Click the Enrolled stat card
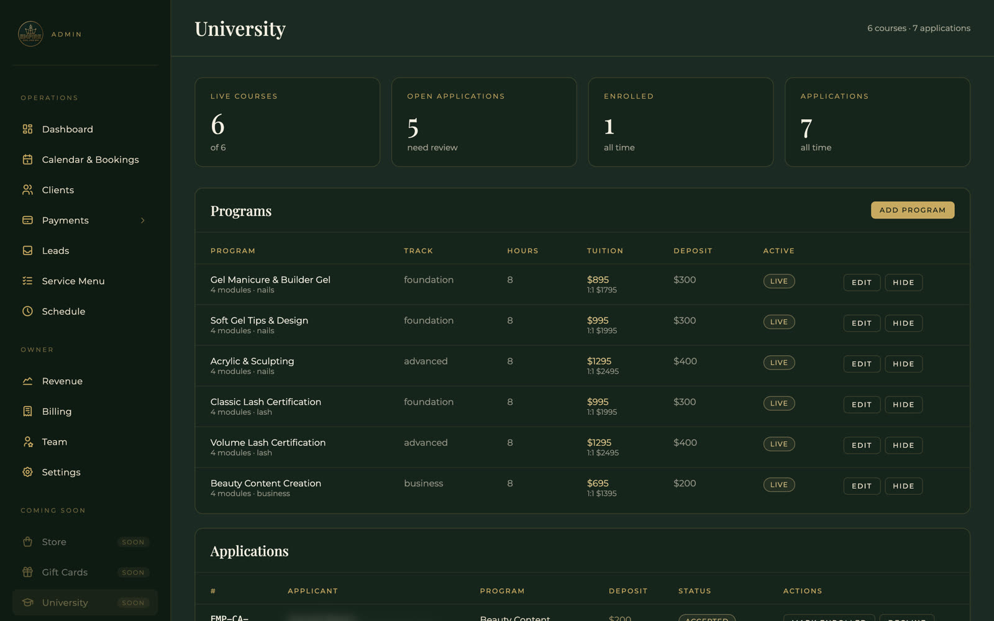The image size is (994, 621). click(x=681, y=122)
